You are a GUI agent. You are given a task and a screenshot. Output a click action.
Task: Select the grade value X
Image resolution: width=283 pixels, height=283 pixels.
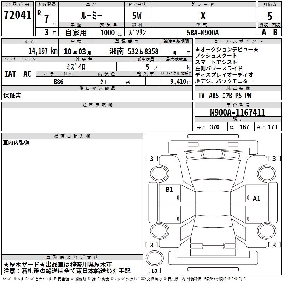tap(203, 16)
